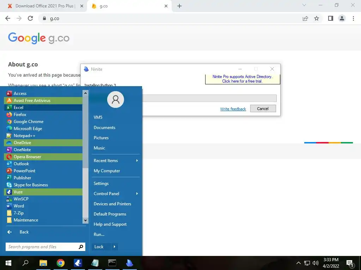
Task: Toggle the Chrome side panel
Action: (331, 18)
